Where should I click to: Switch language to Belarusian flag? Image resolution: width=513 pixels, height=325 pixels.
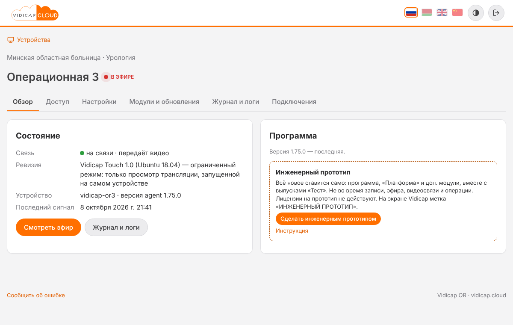[427, 12]
